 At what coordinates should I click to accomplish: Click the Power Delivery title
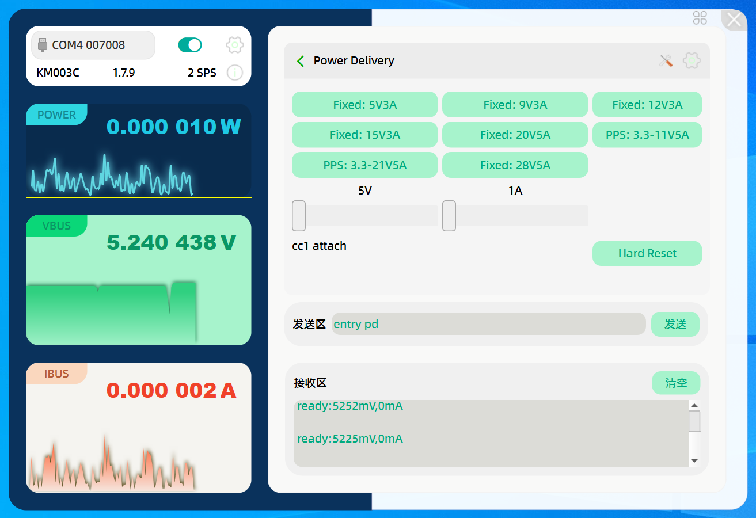(354, 60)
